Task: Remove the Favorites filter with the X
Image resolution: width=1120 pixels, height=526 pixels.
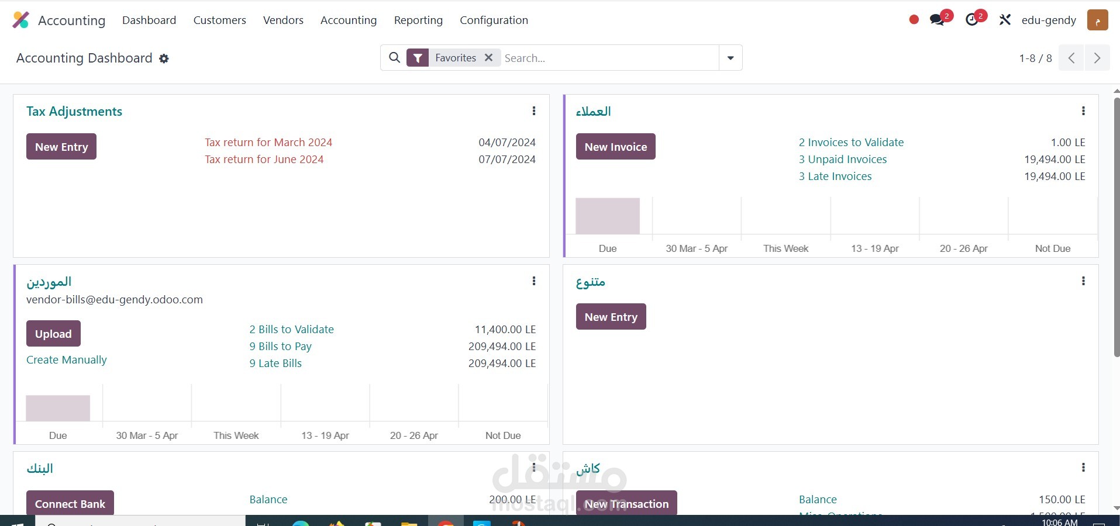Action: (489, 57)
